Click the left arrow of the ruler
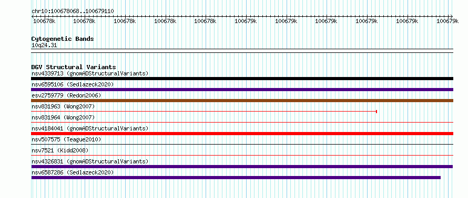468x198 pixels. pyautogui.click(x=33, y=16)
